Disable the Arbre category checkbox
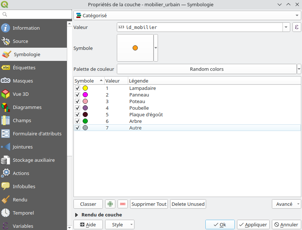 click(x=78, y=121)
